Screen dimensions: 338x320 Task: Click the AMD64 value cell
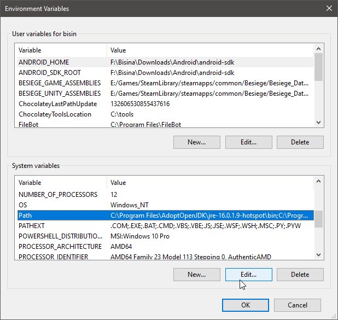(x=121, y=246)
